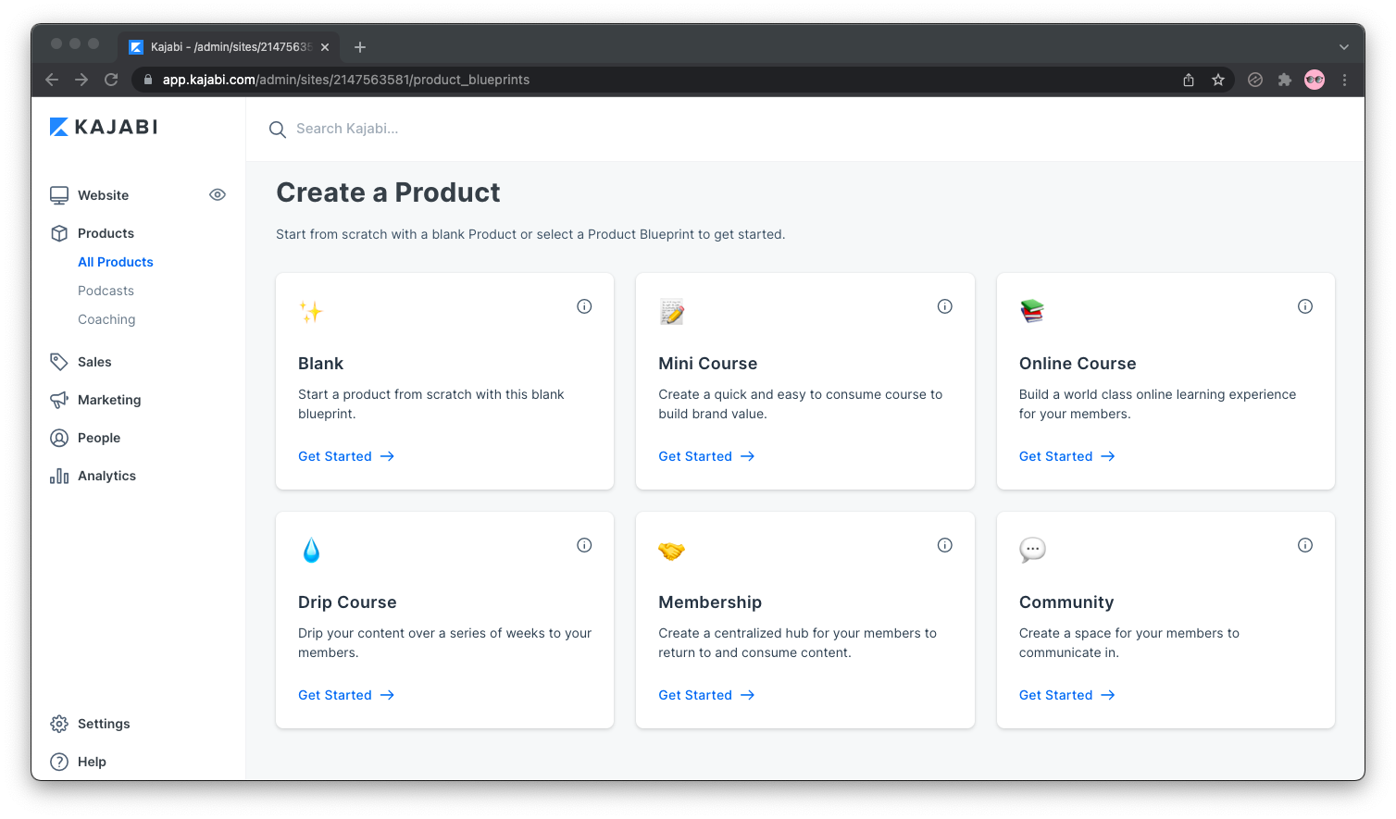The width and height of the screenshot is (1396, 819).
Task: Click the Mini Course notepad icon
Action: coord(672,312)
